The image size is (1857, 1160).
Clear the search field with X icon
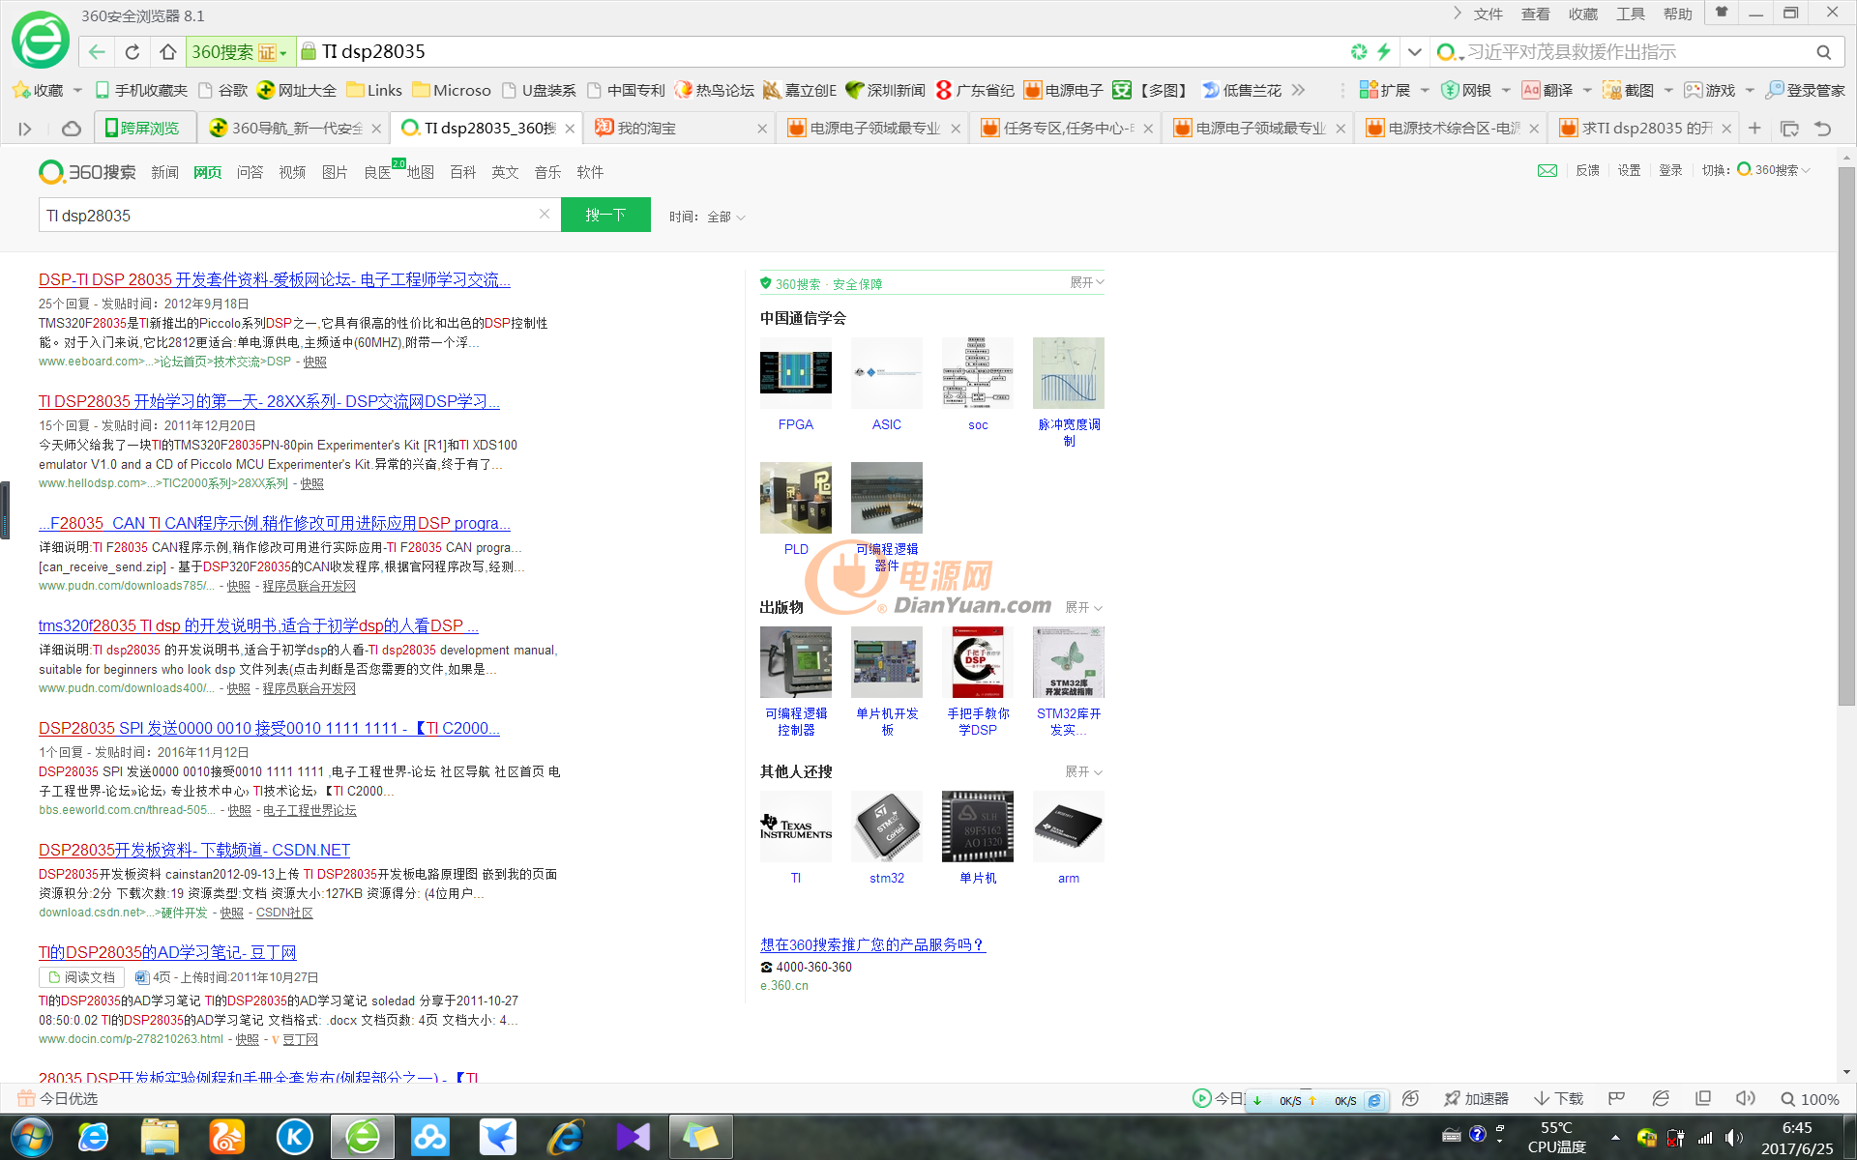[545, 214]
